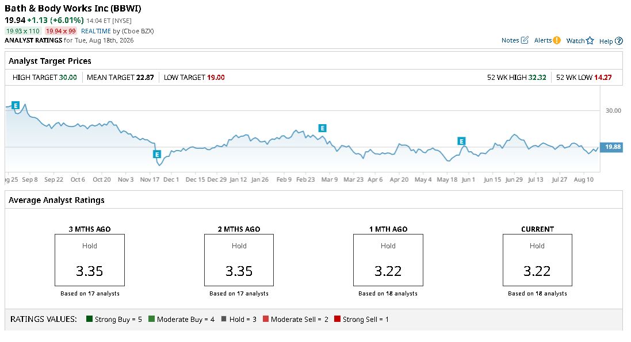Viewport: 631px width, 342px height.
Task: Click the Alerts link
Action: click(543, 40)
